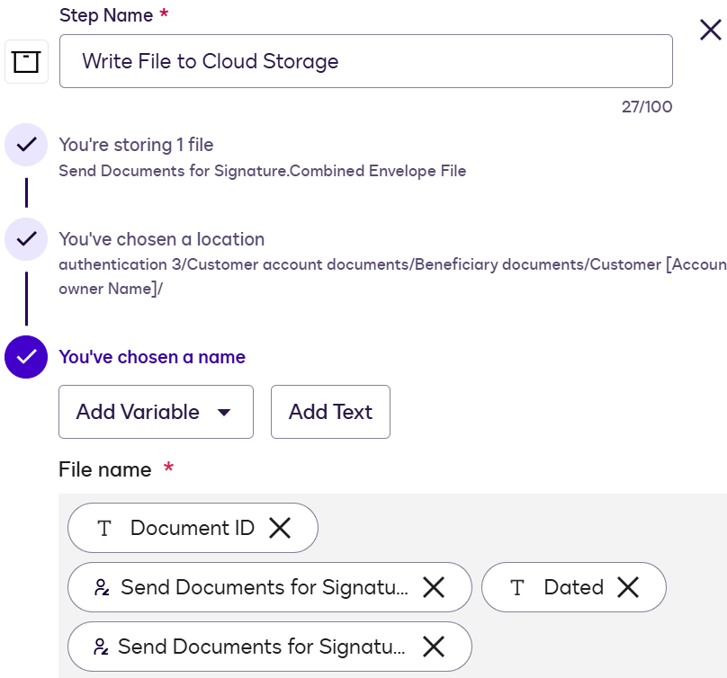The image size is (727, 678).
Task: Click the Step Name label
Action: coord(106,15)
